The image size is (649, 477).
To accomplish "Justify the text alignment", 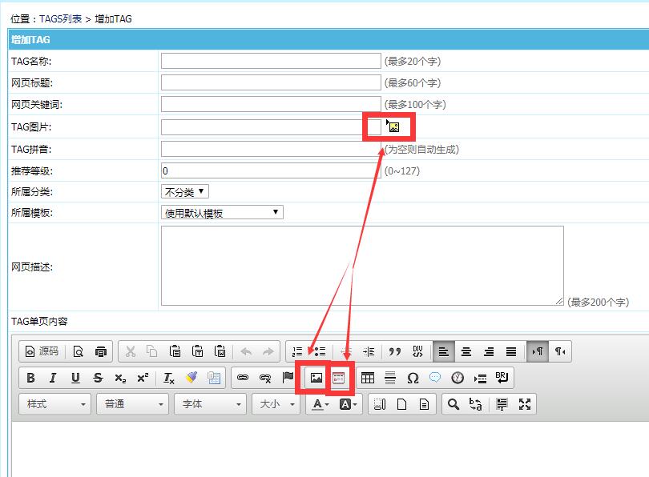I will pos(510,351).
